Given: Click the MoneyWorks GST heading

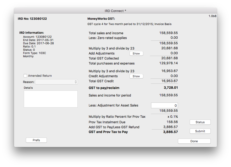Looking at the screenshot, I should coord(101,19).
